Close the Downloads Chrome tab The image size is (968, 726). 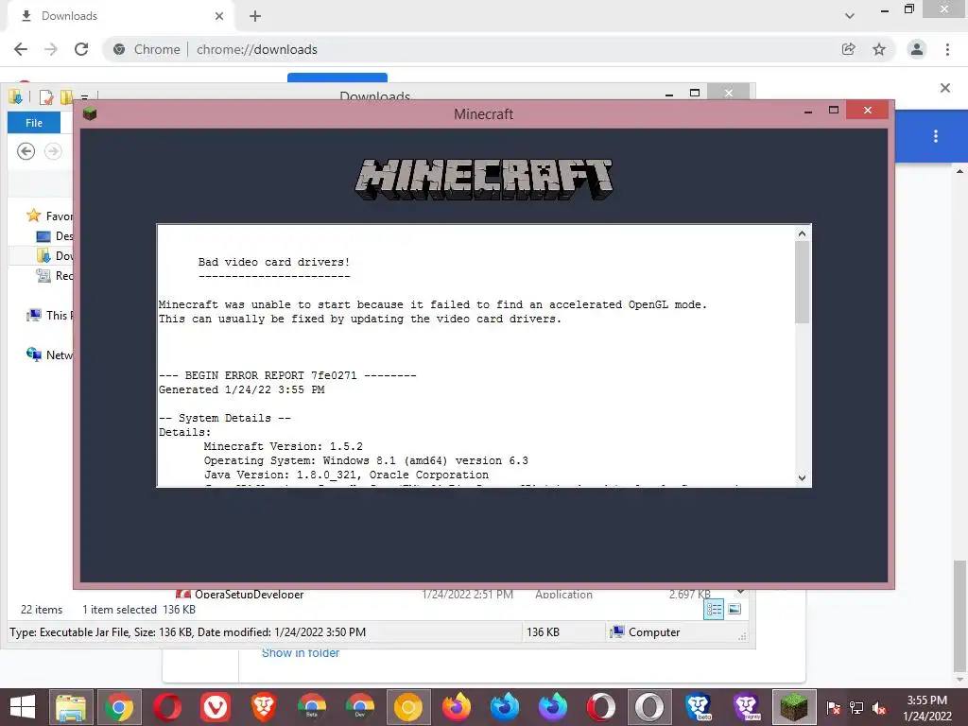219,16
